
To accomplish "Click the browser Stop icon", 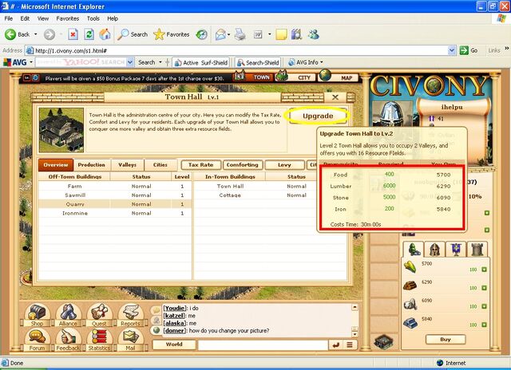I will point(73,34).
